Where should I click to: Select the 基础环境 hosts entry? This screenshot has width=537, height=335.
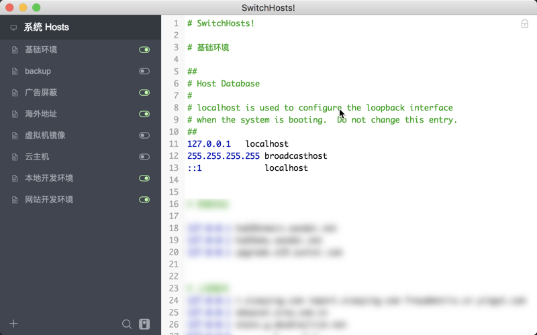pos(81,50)
